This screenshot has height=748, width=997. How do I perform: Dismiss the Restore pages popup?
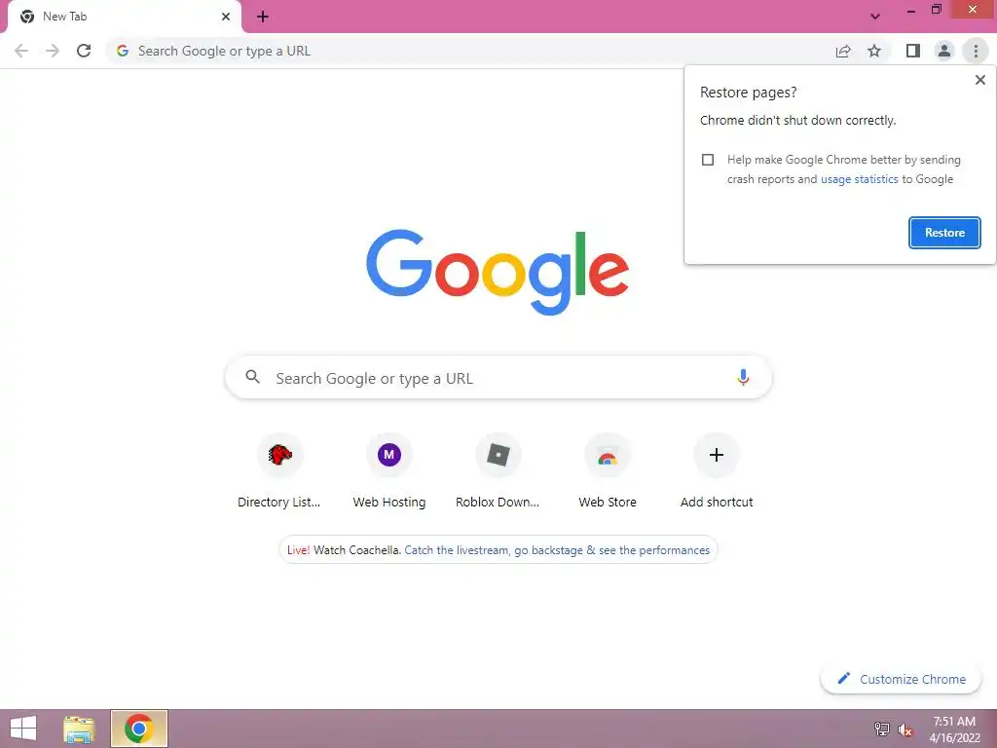coord(979,80)
